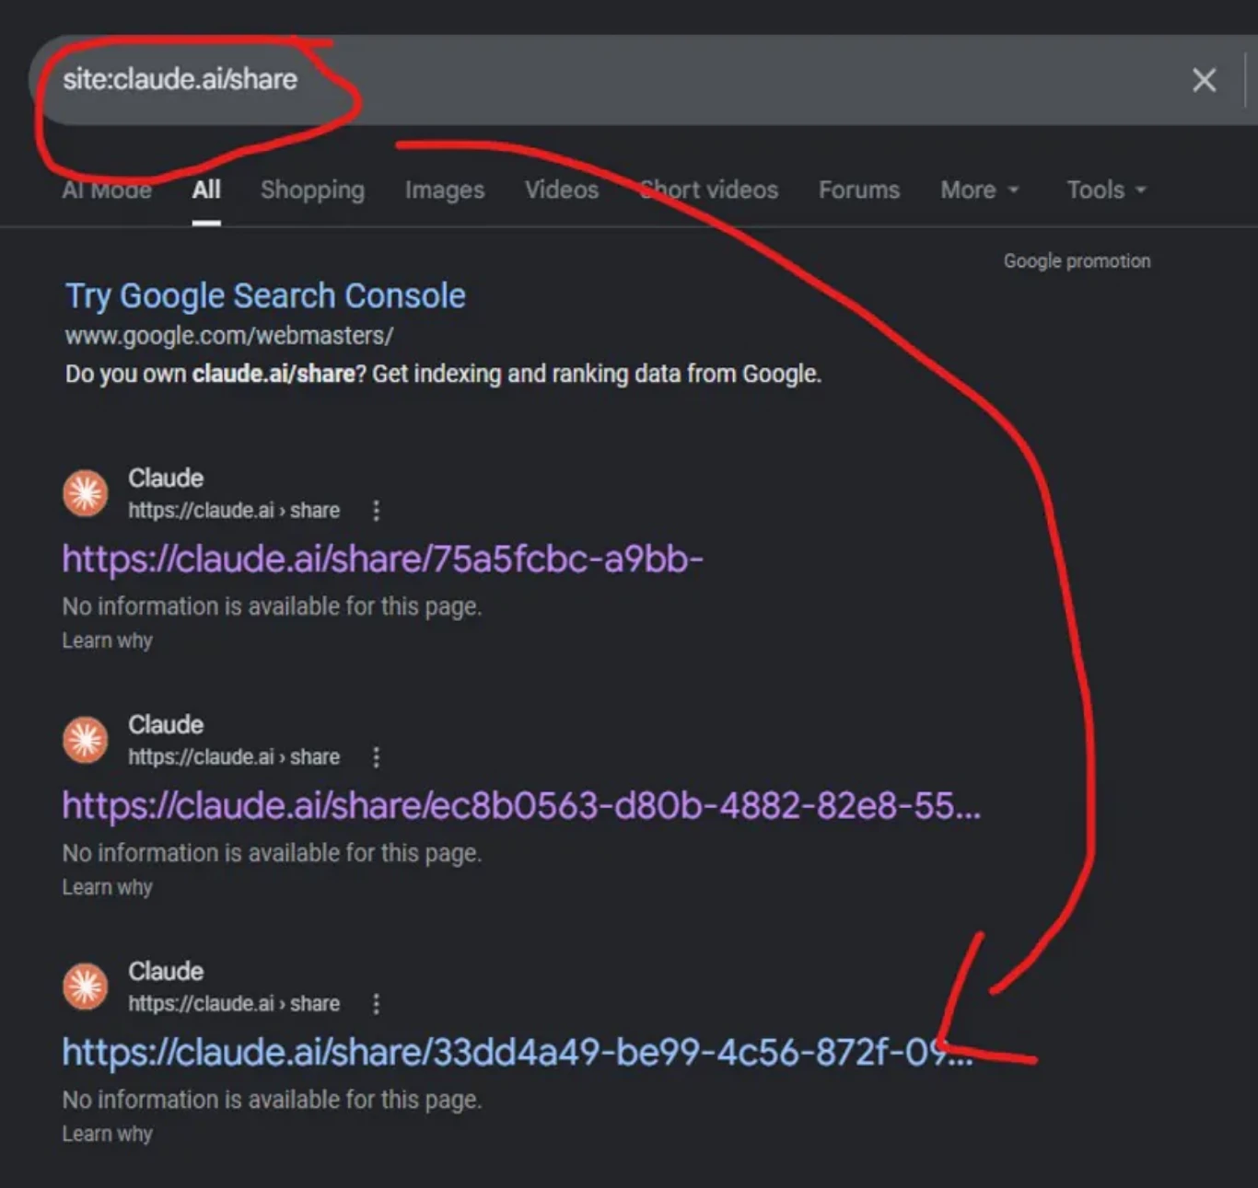Click the Claude favicon of the 75a5fcbc result

pos(85,493)
